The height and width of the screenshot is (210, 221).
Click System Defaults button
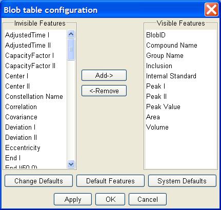click(x=182, y=181)
